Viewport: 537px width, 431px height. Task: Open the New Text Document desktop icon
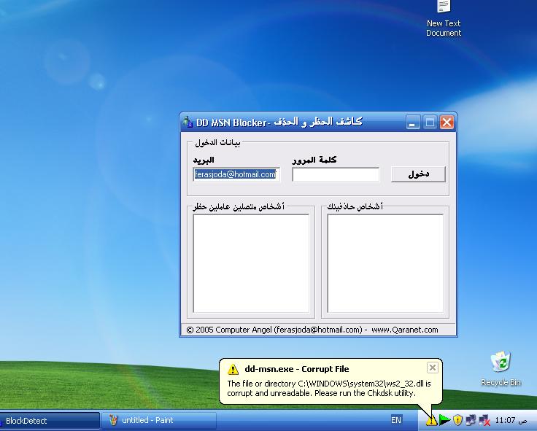[x=444, y=19]
